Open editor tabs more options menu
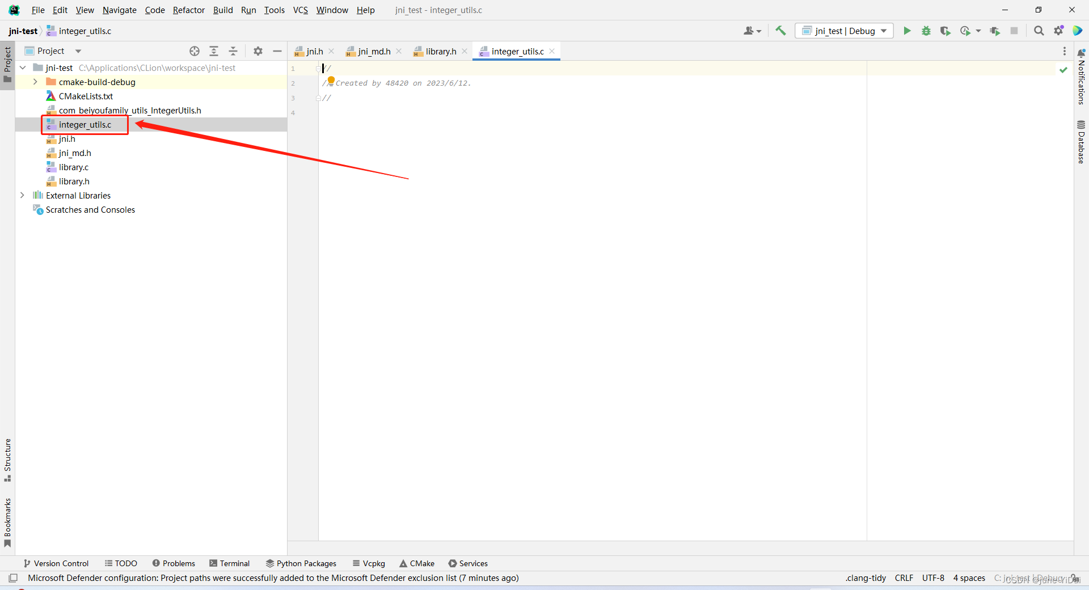1089x590 pixels. tap(1065, 51)
